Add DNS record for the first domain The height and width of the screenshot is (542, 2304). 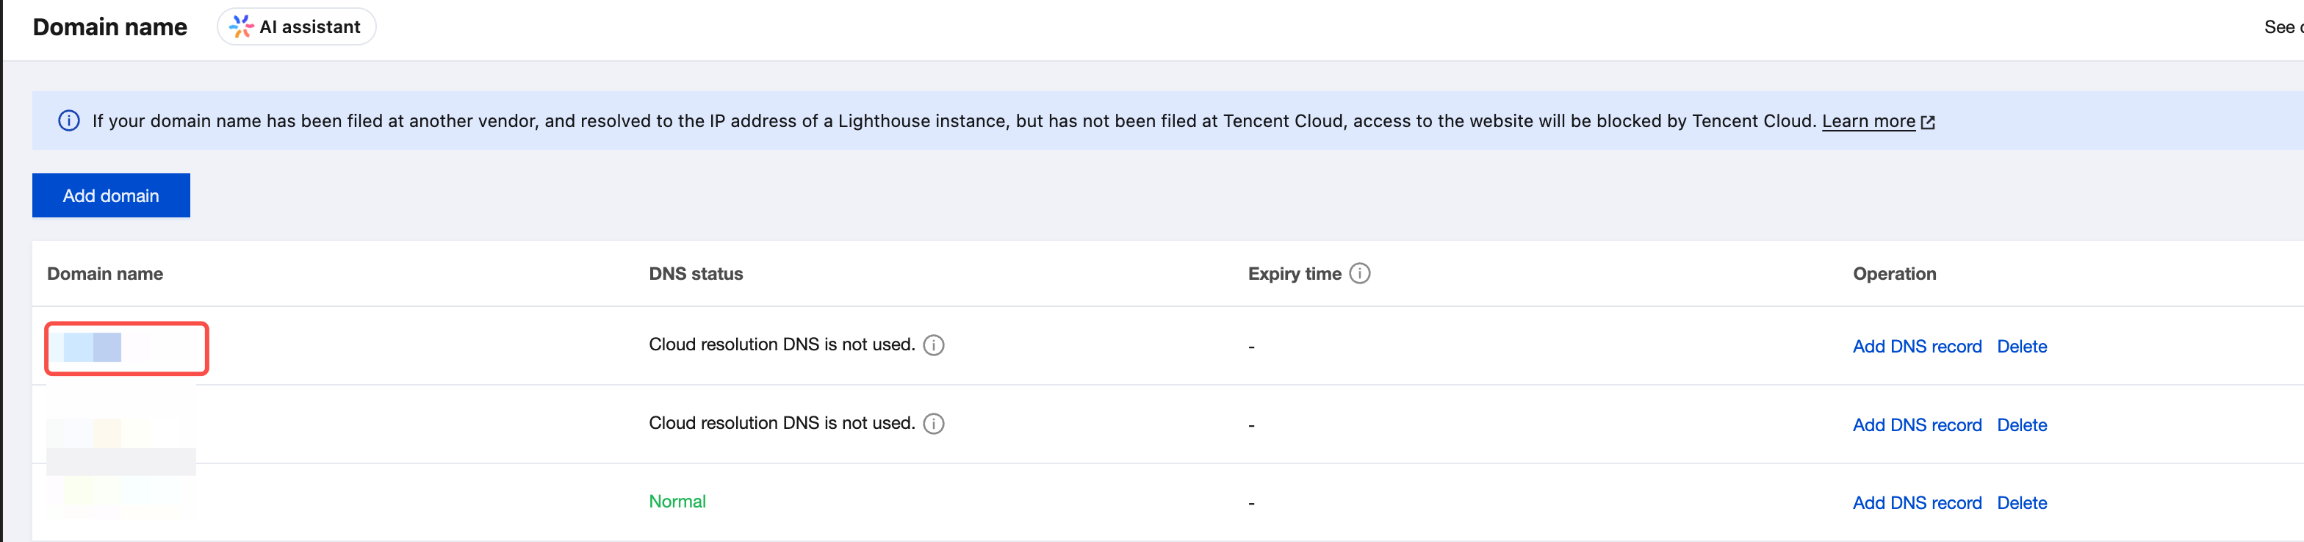point(1917,346)
